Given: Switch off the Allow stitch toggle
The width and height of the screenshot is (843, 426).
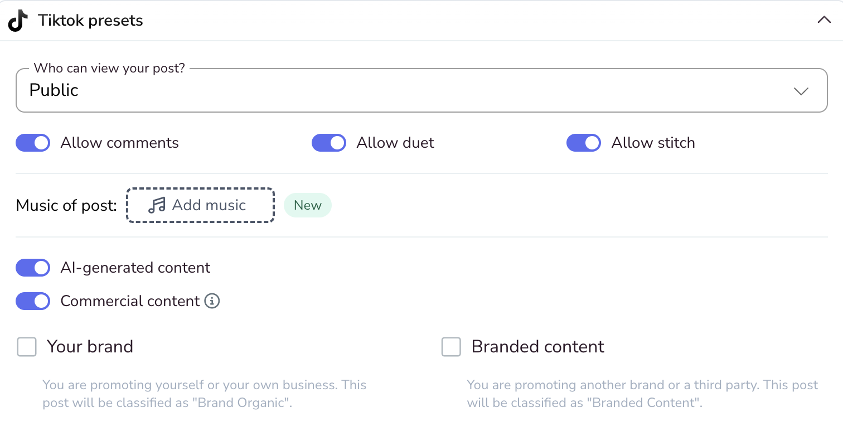Looking at the screenshot, I should tap(584, 143).
